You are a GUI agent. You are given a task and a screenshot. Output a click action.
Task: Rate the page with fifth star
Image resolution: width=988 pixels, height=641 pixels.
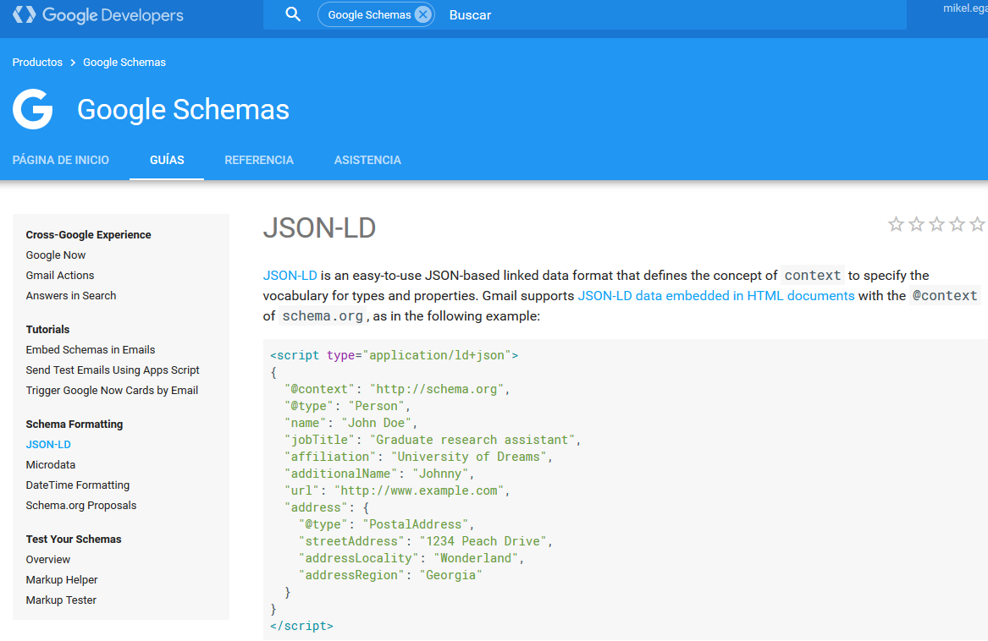[977, 224]
